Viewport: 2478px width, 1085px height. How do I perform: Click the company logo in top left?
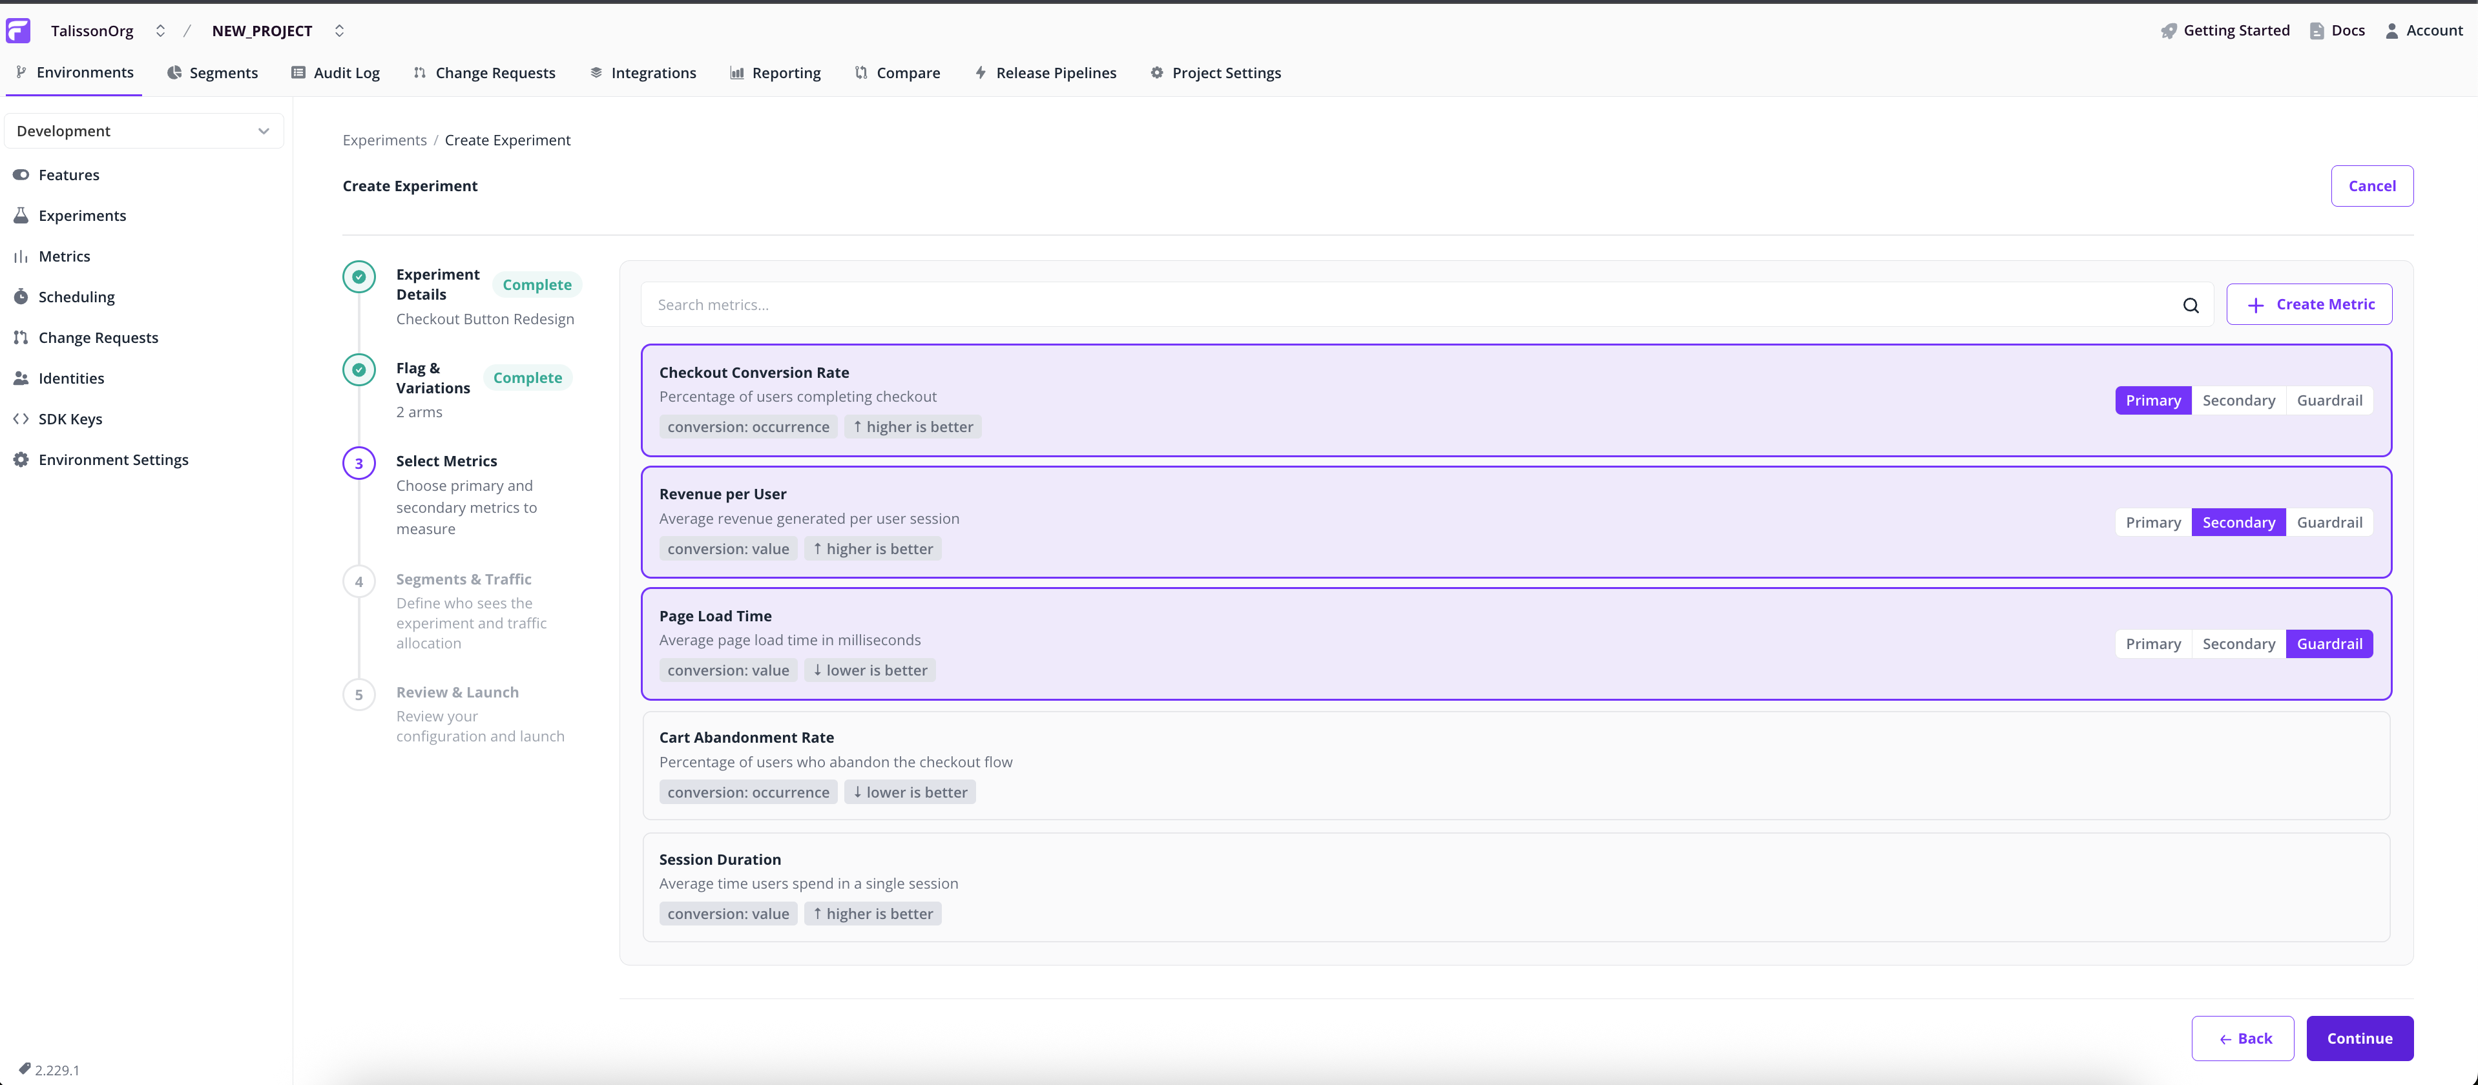pos(18,30)
